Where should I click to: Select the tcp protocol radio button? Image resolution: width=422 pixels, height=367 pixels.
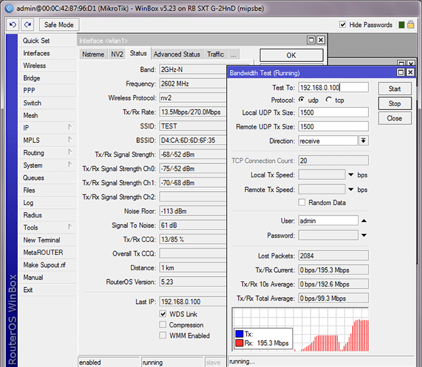pyautogui.click(x=328, y=99)
